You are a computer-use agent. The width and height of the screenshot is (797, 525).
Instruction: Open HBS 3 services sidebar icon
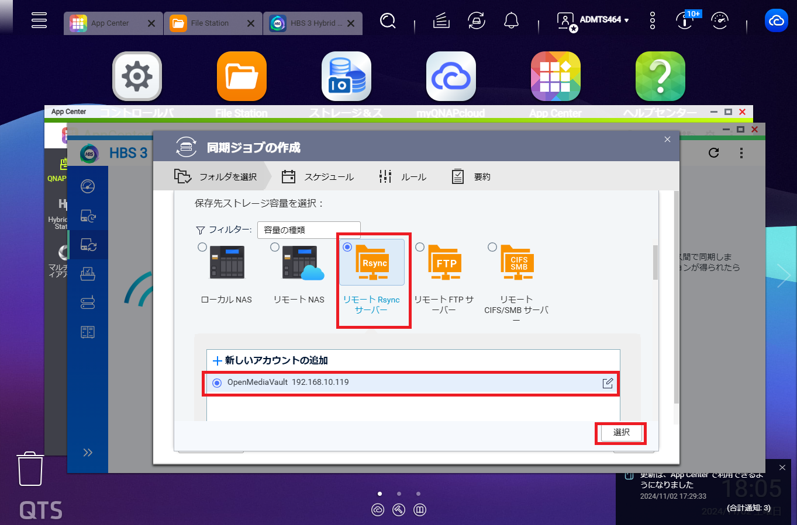tap(88, 332)
